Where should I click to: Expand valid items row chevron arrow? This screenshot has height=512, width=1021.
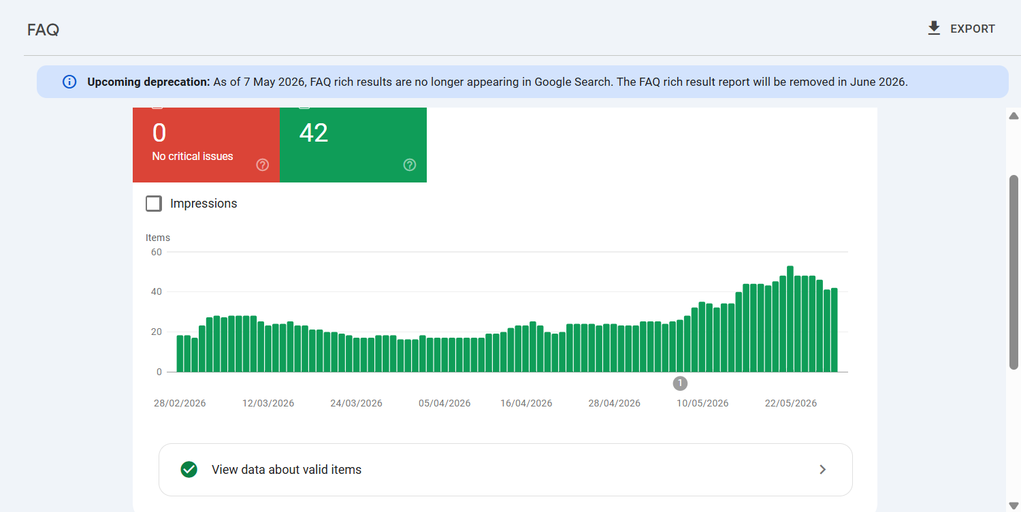coord(823,470)
